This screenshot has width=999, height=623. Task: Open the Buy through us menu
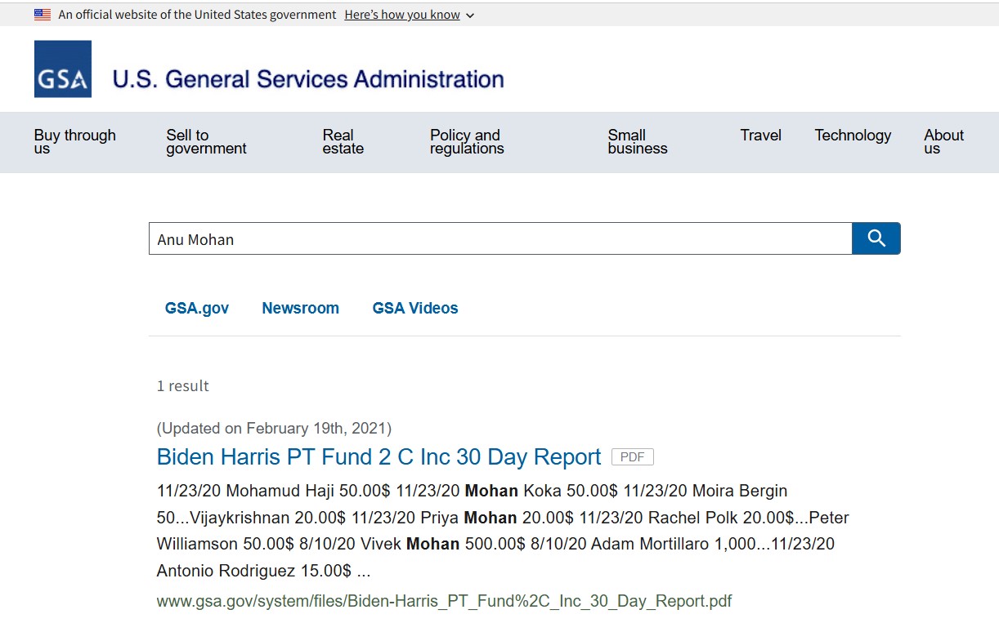tap(75, 142)
